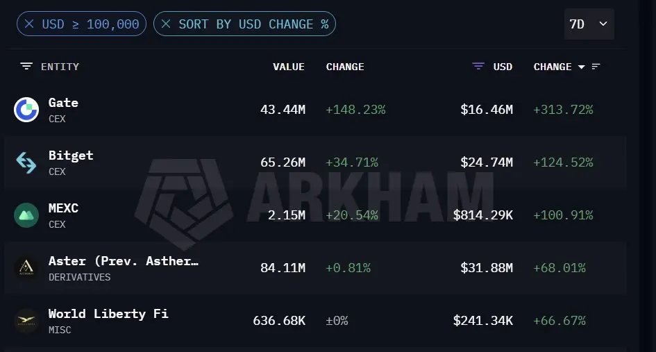Open the Aster (Prev. Asther…) entity
Image resolution: width=656 pixels, height=352 pixels.
tap(124, 261)
